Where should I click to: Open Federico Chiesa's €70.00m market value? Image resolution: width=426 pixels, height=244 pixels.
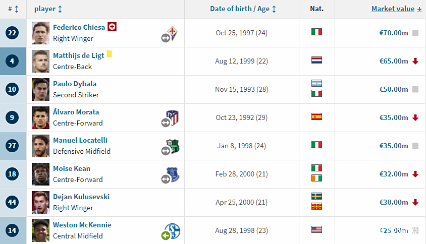tap(394, 33)
